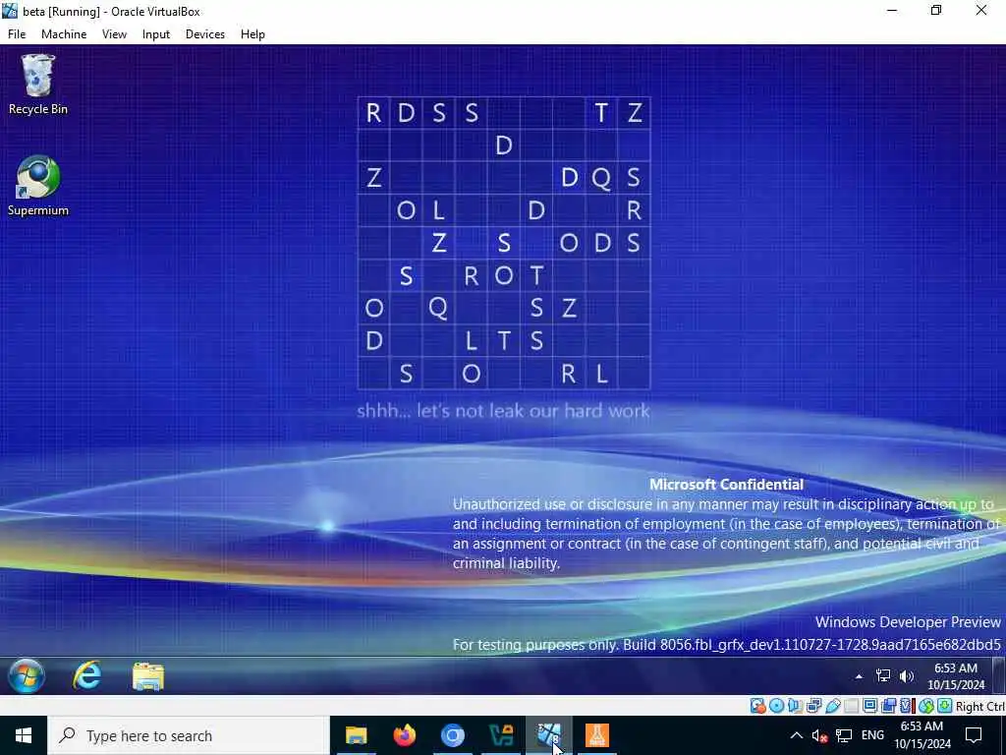1006x755 pixels.
Task: Click VirtualBox shared folders indicator
Action: click(852, 706)
